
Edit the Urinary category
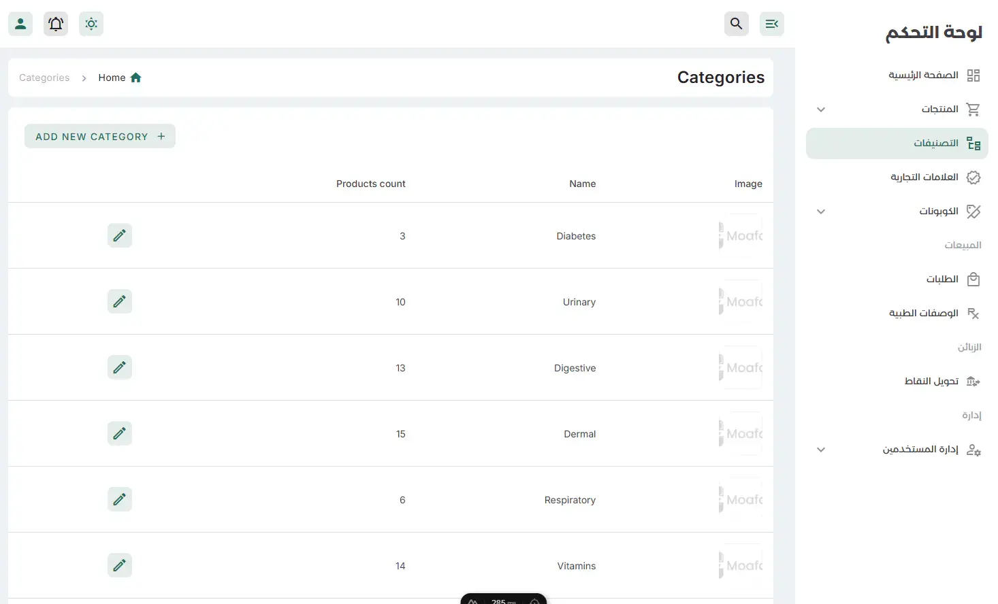120,301
